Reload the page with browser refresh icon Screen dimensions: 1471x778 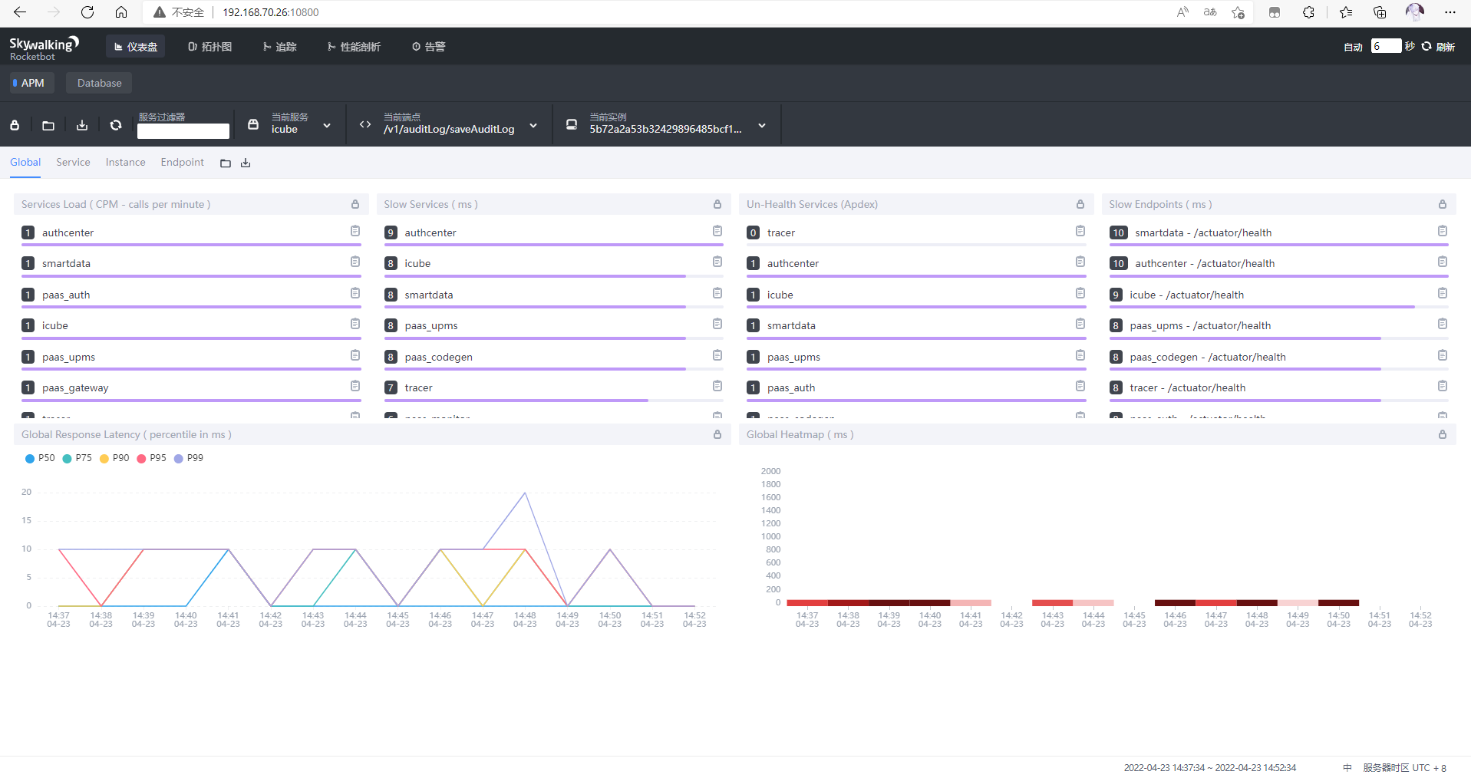(x=87, y=12)
